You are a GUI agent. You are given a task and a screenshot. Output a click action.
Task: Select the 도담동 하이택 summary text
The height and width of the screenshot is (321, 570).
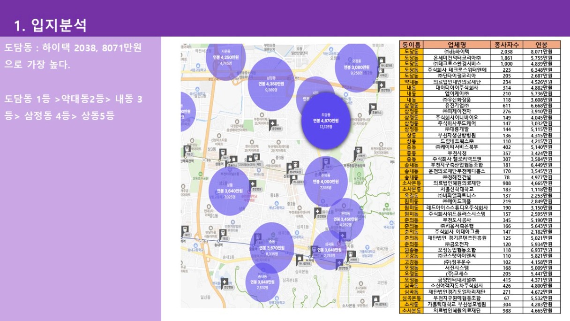point(73,56)
